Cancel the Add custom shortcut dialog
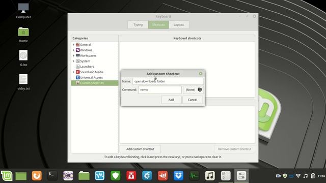This screenshot has width=326, height=183. click(193, 100)
